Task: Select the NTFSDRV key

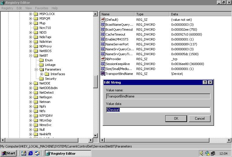Action: click(x=46, y=116)
